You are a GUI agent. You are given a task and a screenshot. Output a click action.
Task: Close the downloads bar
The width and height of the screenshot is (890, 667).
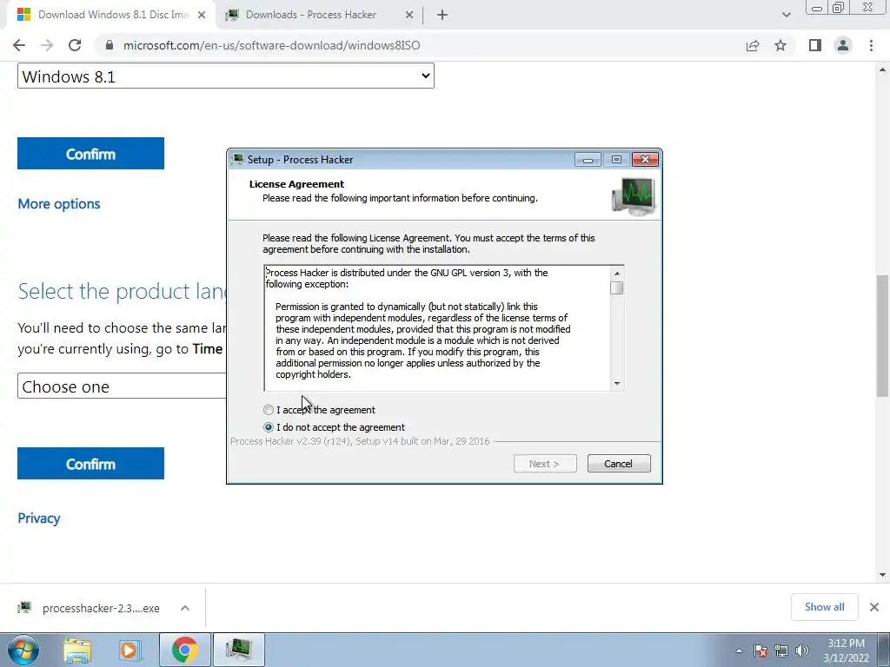874,607
